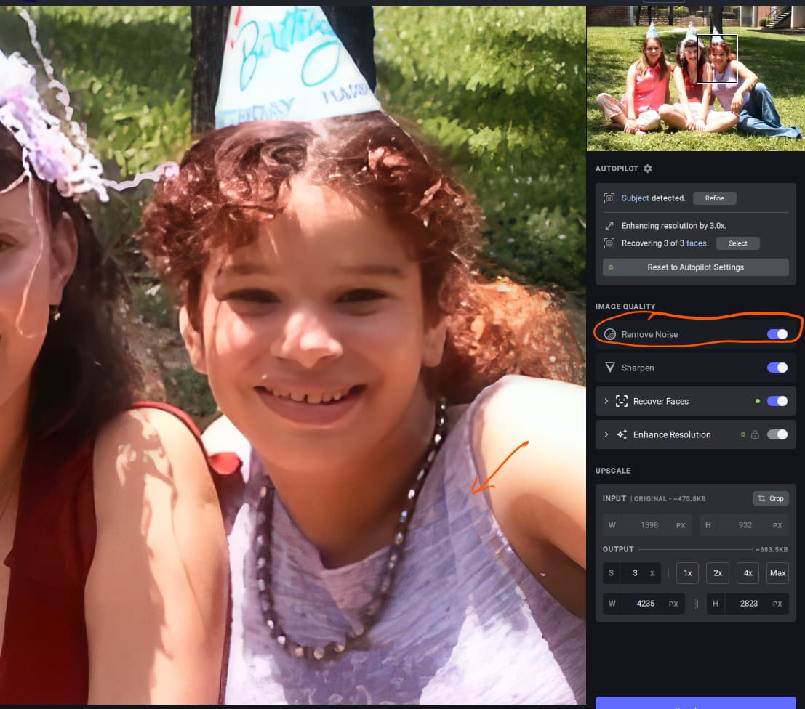Click the aspect ratio link icon
This screenshot has width=805, height=709.
(x=695, y=604)
